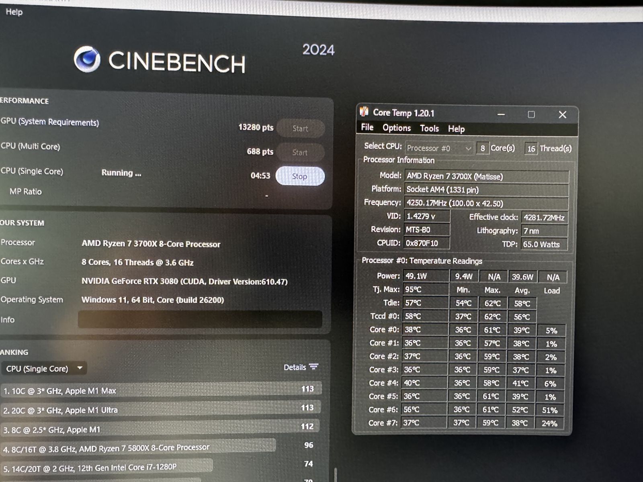This screenshot has height=482, width=643.
Task: Click the Revision value 'MTS-B0'
Action: pyautogui.click(x=426, y=230)
